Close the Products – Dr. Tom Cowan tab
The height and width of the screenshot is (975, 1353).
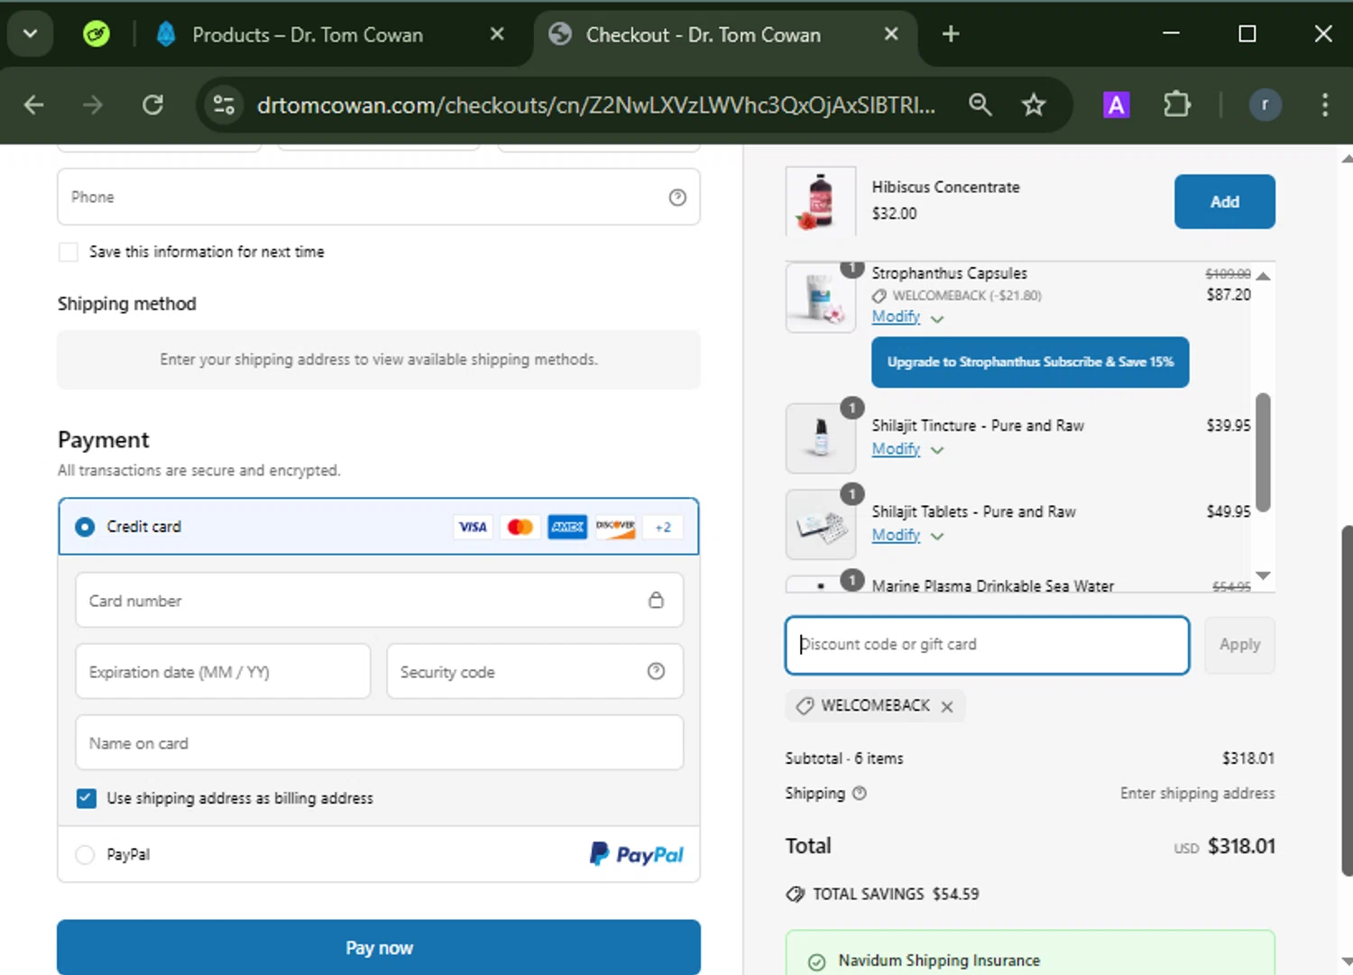coord(497,34)
